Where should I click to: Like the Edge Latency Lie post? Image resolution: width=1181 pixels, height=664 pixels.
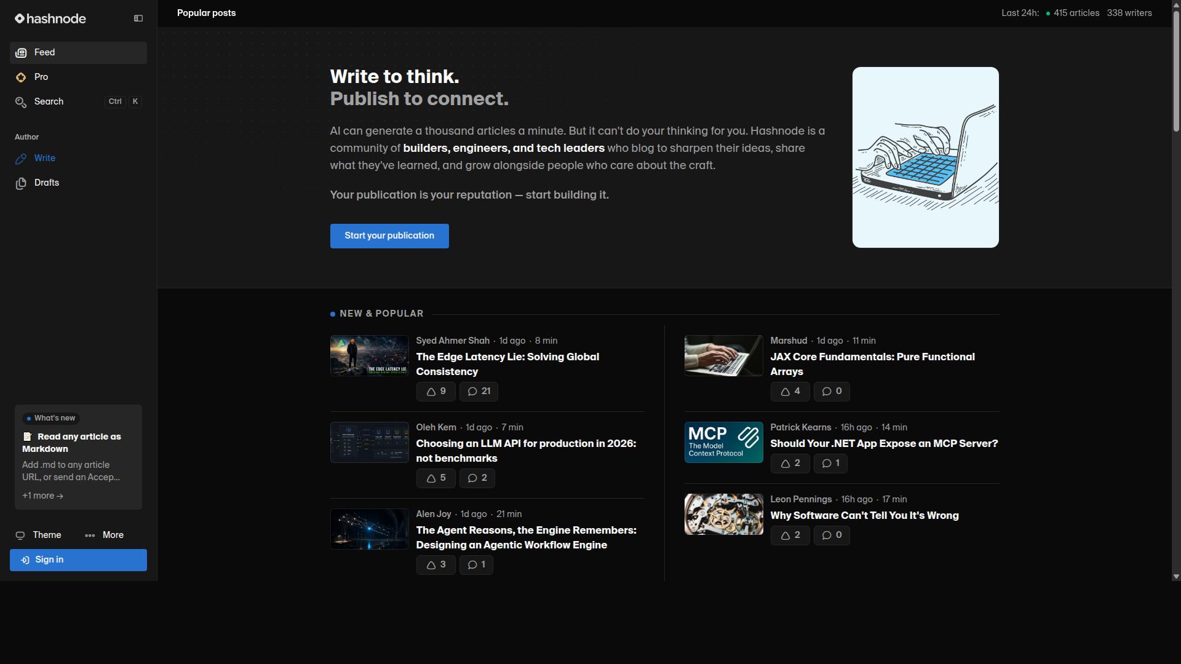pyautogui.click(x=435, y=392)
